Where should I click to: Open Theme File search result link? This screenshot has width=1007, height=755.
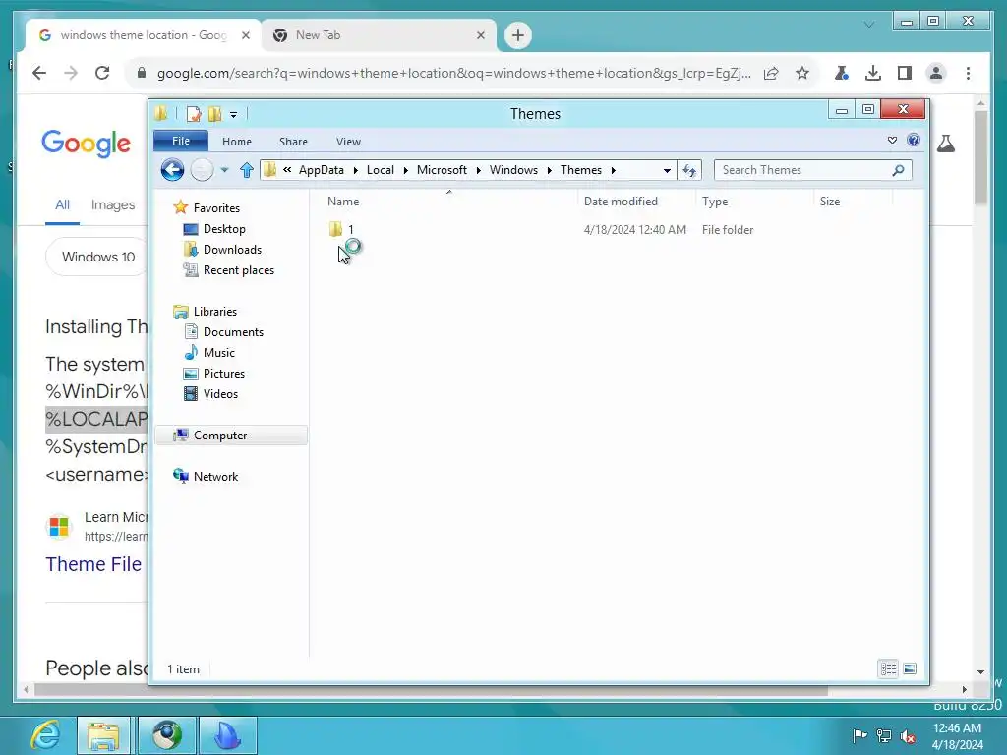[x=93, y=564]
